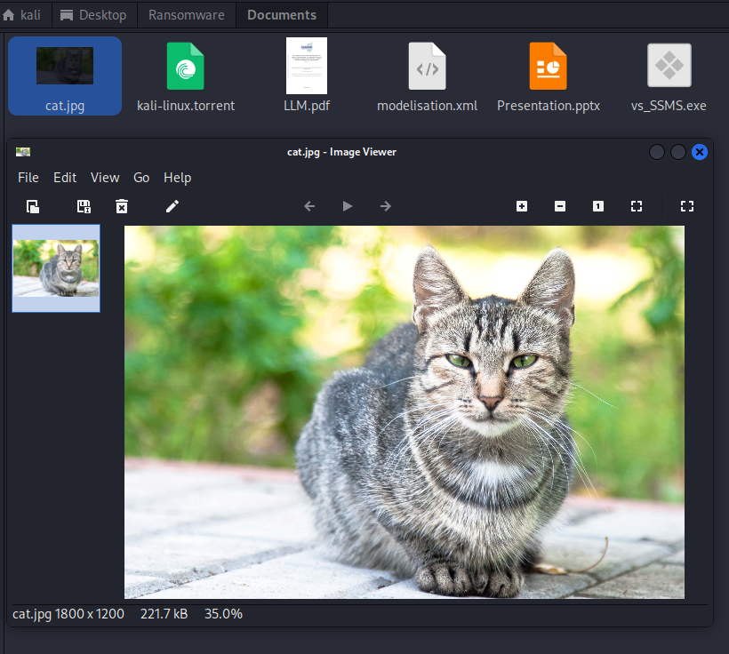Screen dimensions: 729x654
Task: Start the slideshow play button
Action: (348, 206)
